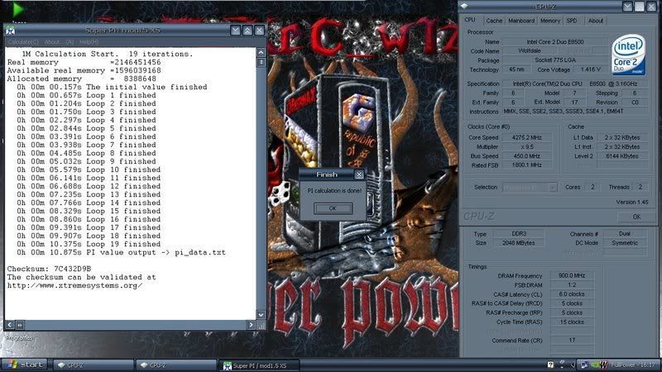Click the Instructions field listing MMX, SSE

point(575,112)
